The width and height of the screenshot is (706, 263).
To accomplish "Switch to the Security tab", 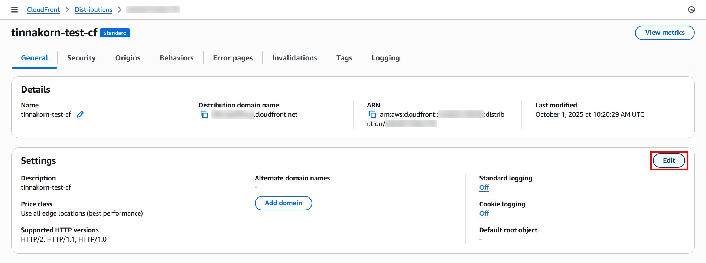I will pos(81,58).
